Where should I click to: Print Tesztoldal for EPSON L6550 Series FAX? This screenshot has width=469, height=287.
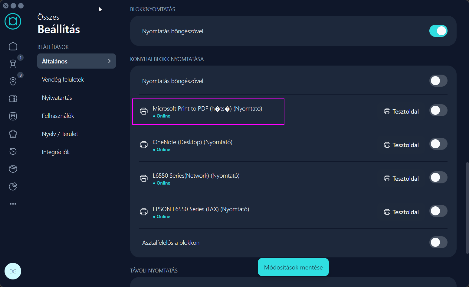(402, 212)
